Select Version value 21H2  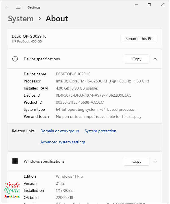coord(60,183)
